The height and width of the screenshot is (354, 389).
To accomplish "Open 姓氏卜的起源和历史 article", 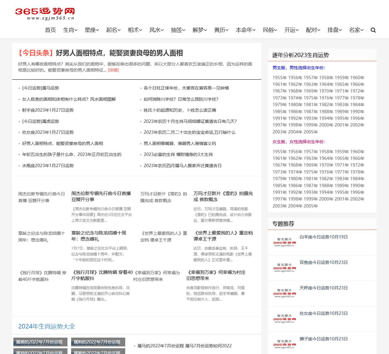I will tap(180, 110).
